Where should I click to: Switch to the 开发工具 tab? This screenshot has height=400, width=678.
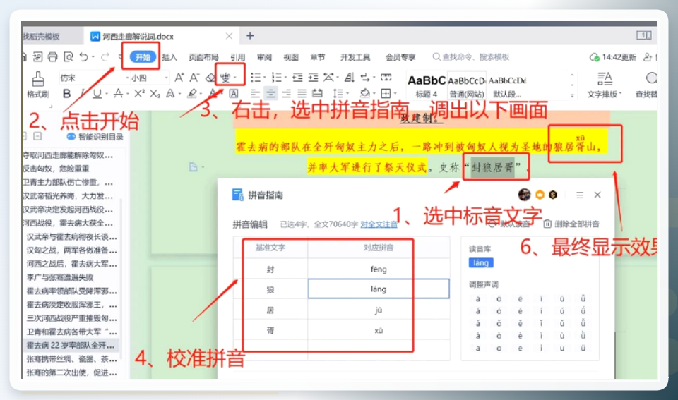[355, 57]
